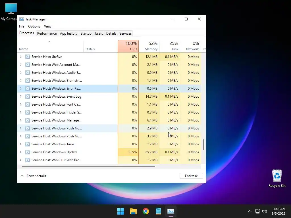Click gear icon for Service Host: Windows Time
Screen dimensions: 291x218
click(28, 144)
